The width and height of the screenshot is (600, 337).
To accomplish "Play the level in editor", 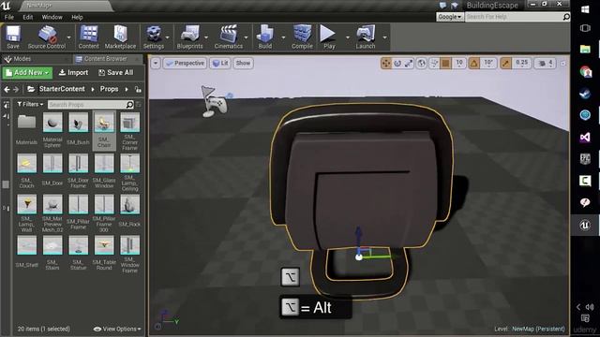I will (328, 37).
